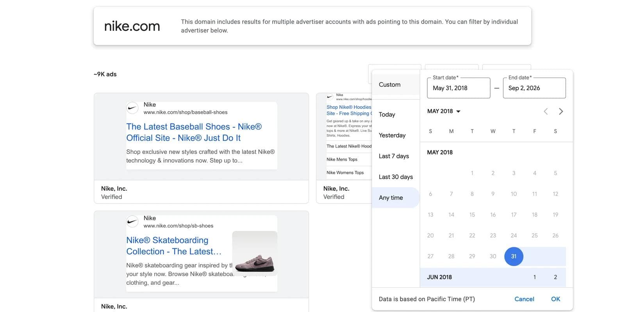Click Cancel in date picker

click(x=524, y=299)
